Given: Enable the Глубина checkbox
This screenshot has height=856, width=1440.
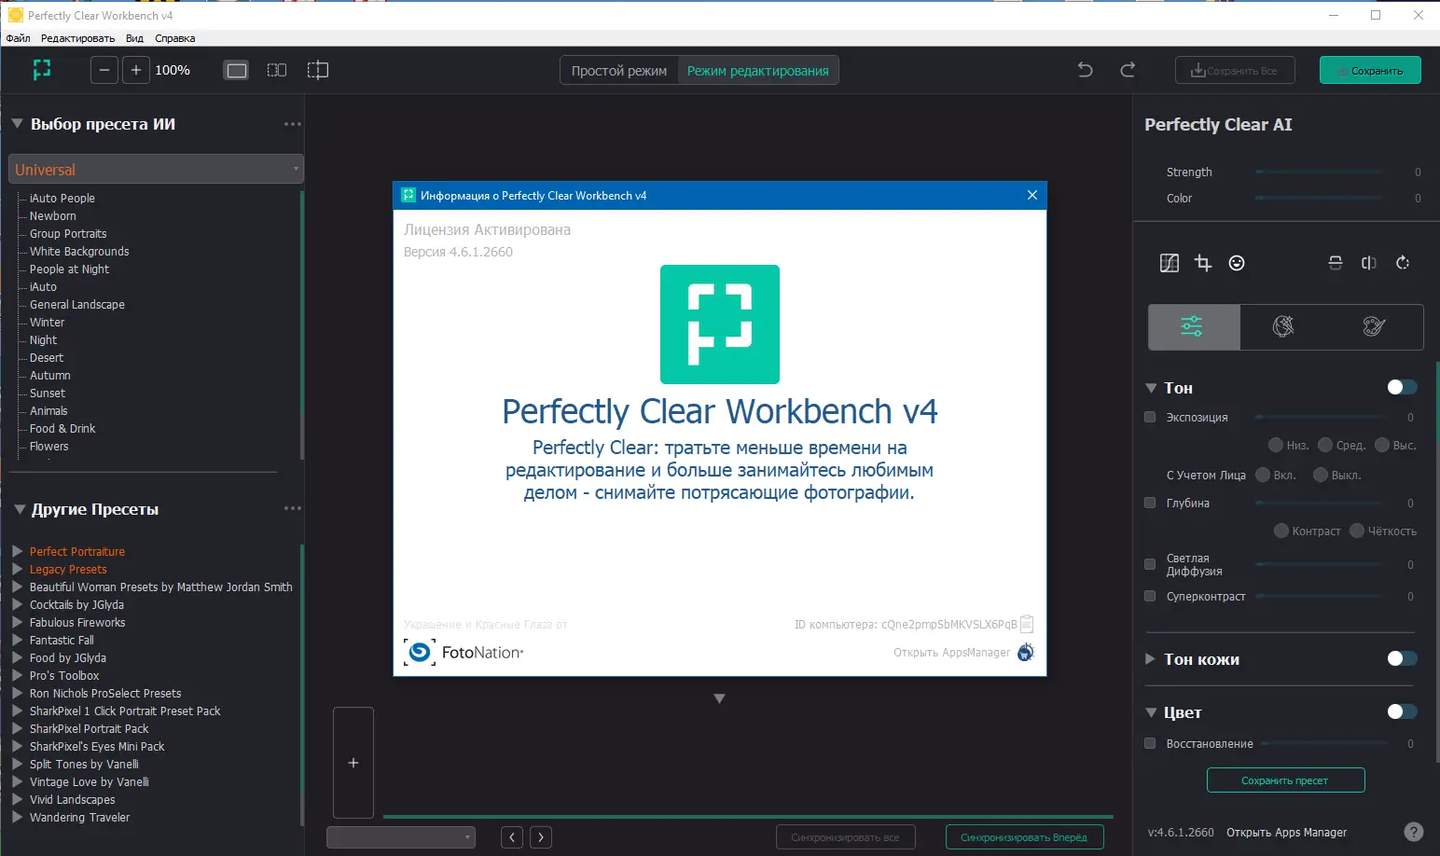Looking at the screenshot, I should tap(1150, 503).
